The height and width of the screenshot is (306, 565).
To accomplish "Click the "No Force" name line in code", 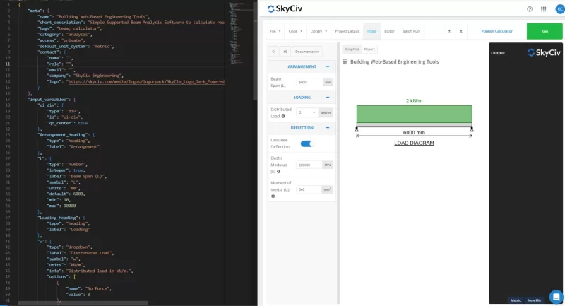I will (89, 289).
